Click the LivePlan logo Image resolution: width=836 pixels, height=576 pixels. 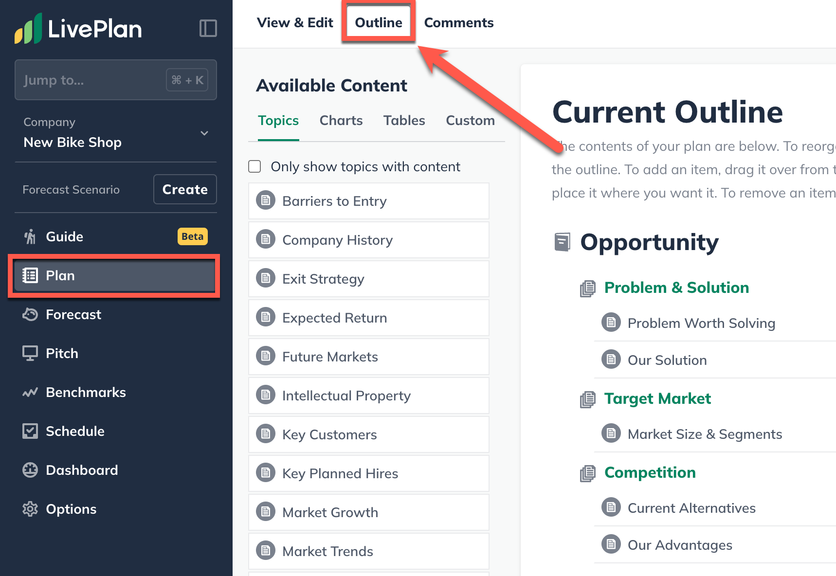point(78,29)
